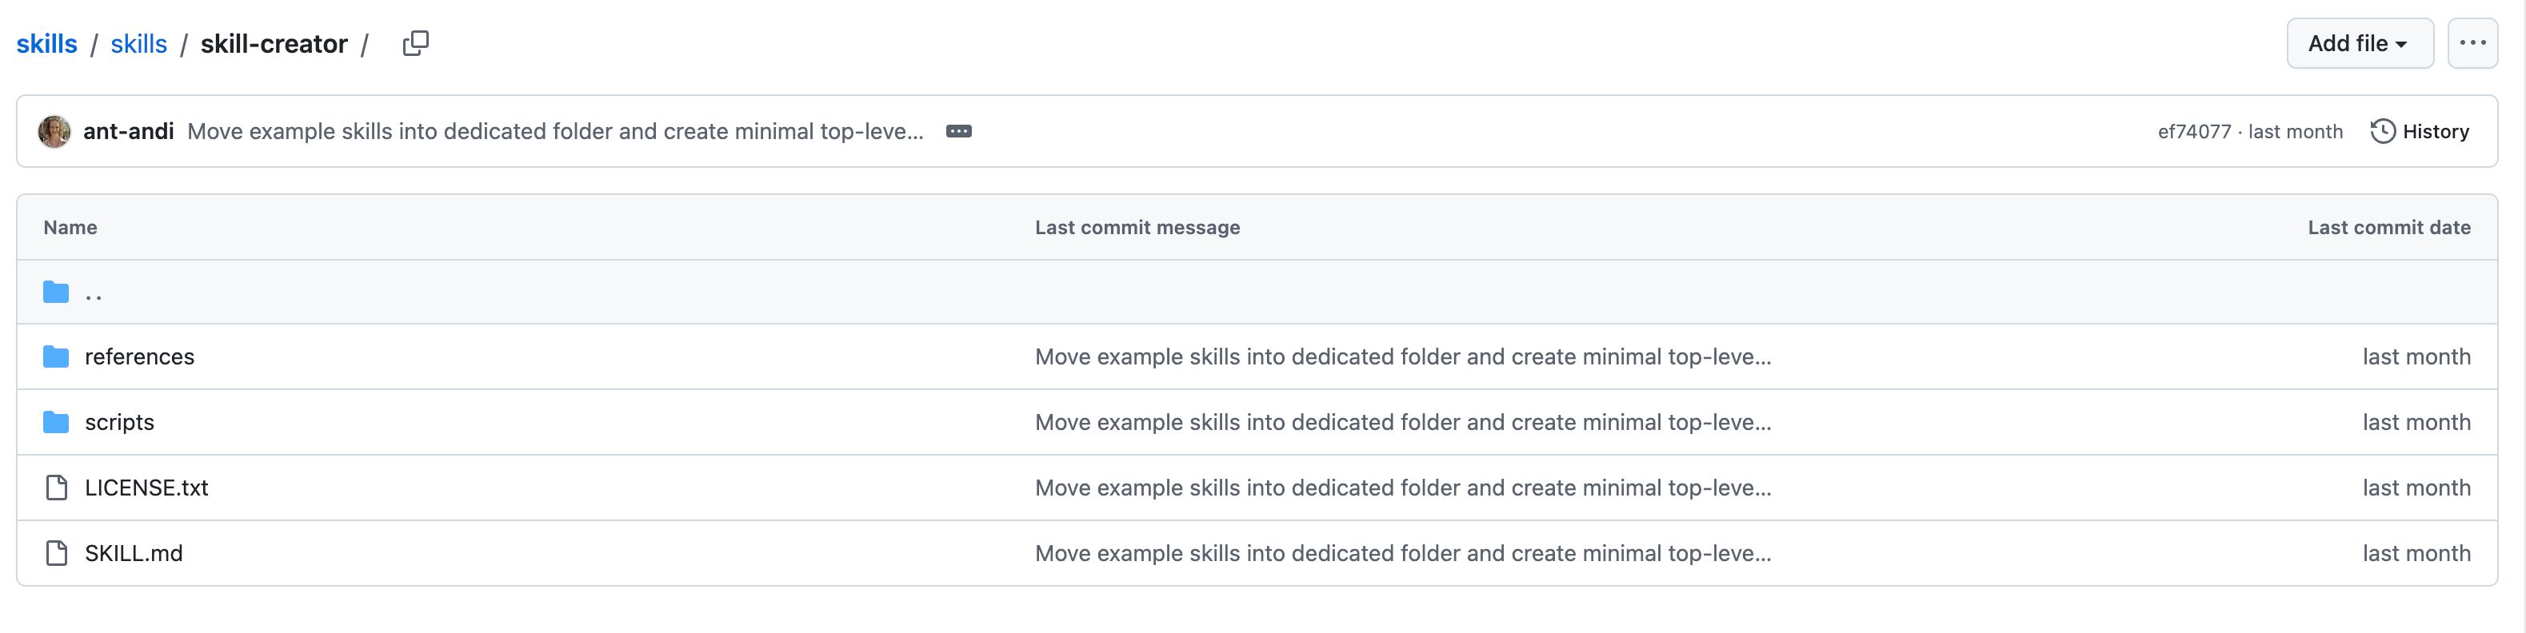The width and height of the screenshot is (2526, 633).
Task: Open the LICENSE.txt file
Action: (146, 488)
